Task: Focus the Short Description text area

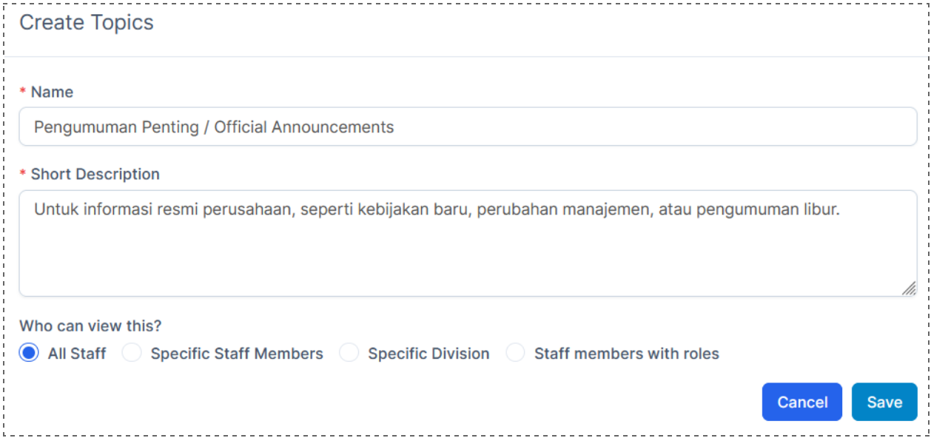Action: [x=468, y=252]
